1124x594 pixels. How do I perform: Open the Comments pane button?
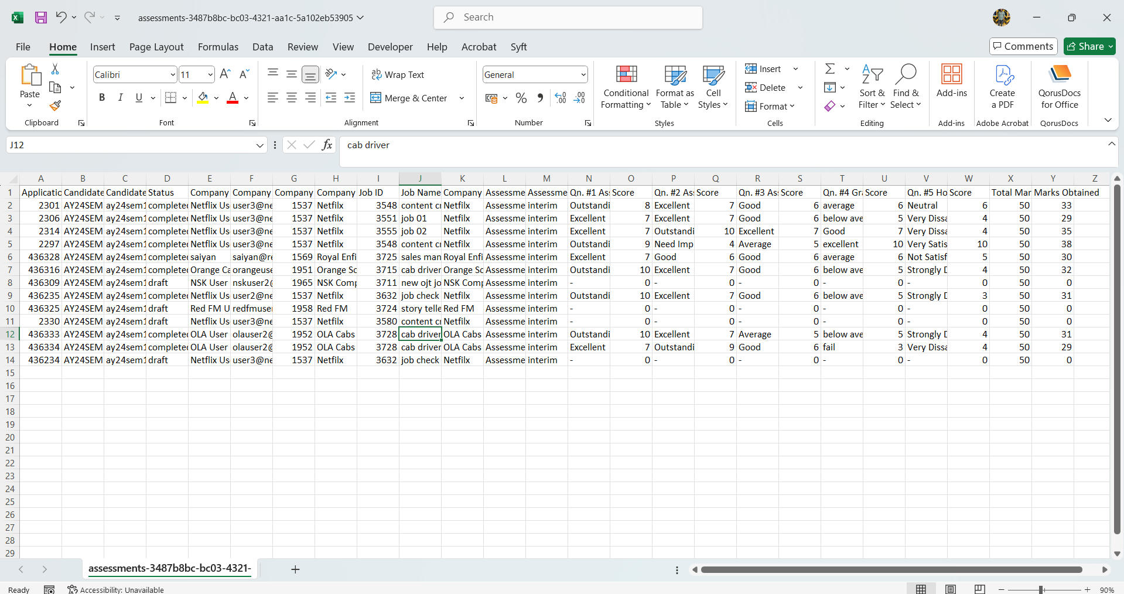1023,46
